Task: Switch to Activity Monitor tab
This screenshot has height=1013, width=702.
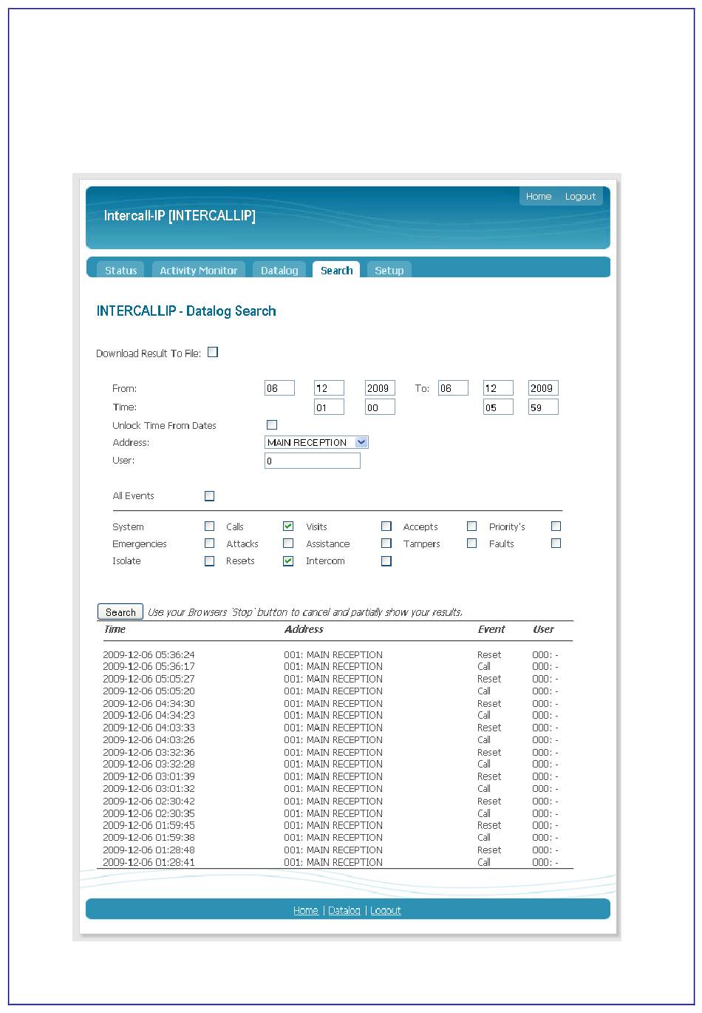Action: [199, 270]
